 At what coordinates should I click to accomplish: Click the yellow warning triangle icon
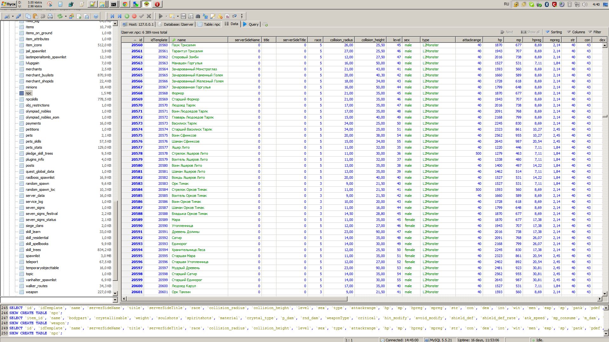tap(220, 16)
